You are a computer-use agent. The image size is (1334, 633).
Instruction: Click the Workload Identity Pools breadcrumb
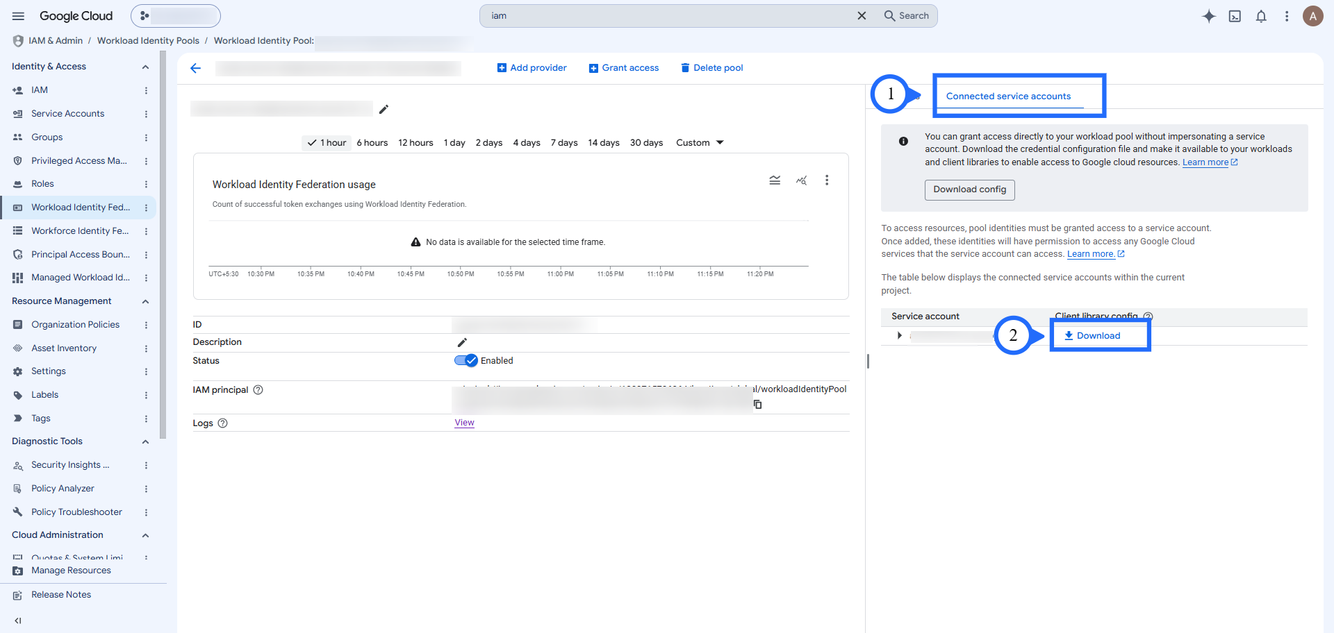point(148,41)
